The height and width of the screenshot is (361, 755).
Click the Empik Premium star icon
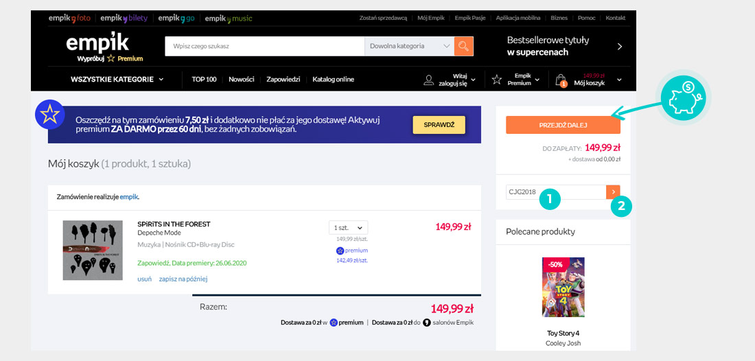(x=496, y=80)
